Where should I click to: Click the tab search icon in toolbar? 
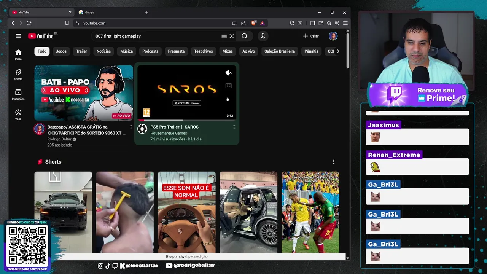click(x=300, y=23)
